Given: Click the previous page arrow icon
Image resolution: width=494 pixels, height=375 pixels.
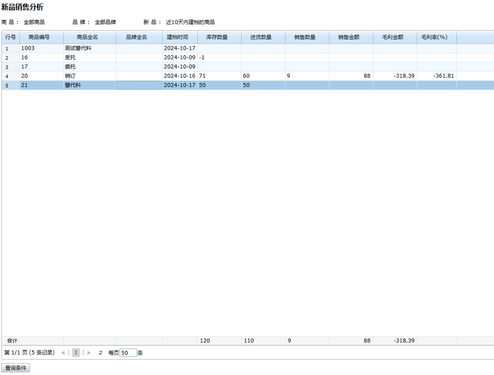Looking at the screenshot, I should tap(63, 353).
